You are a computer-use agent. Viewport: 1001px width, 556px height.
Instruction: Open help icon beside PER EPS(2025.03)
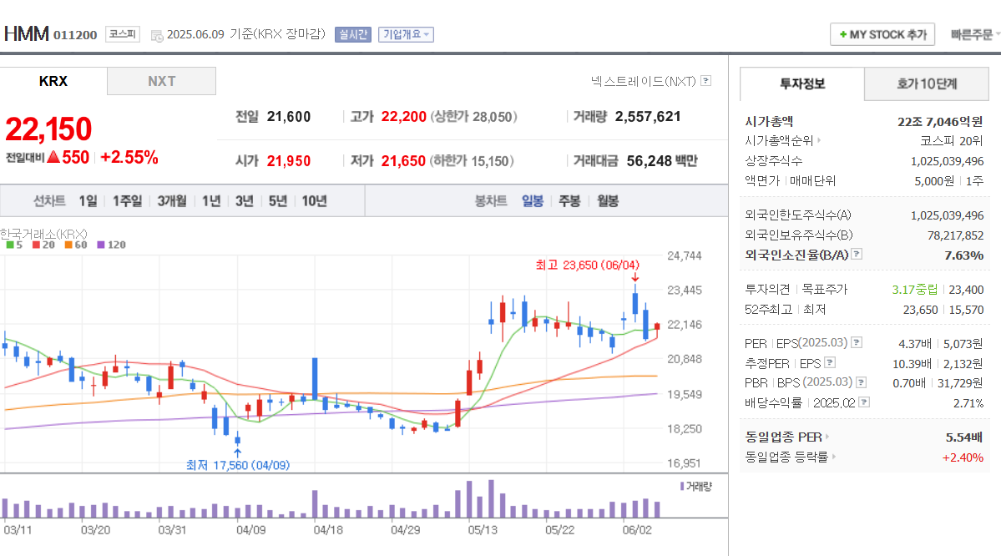[x=857, y=343]
